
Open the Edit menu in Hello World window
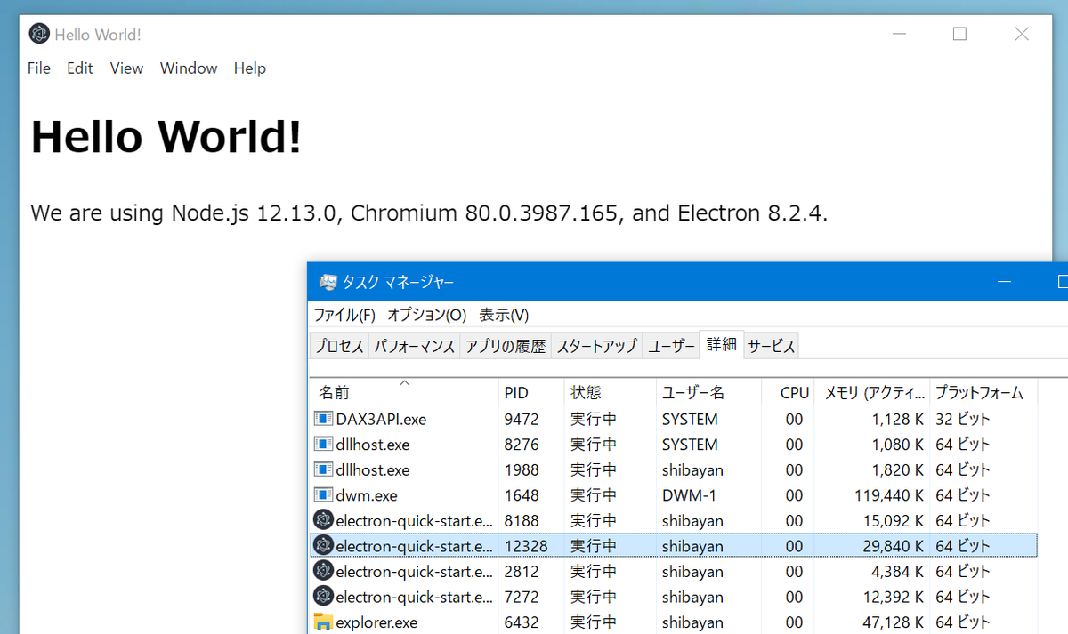click(x=80, y=68)
